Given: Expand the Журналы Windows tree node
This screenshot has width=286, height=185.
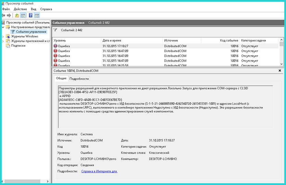Looking at the screenshot, I should coord(3,36).
